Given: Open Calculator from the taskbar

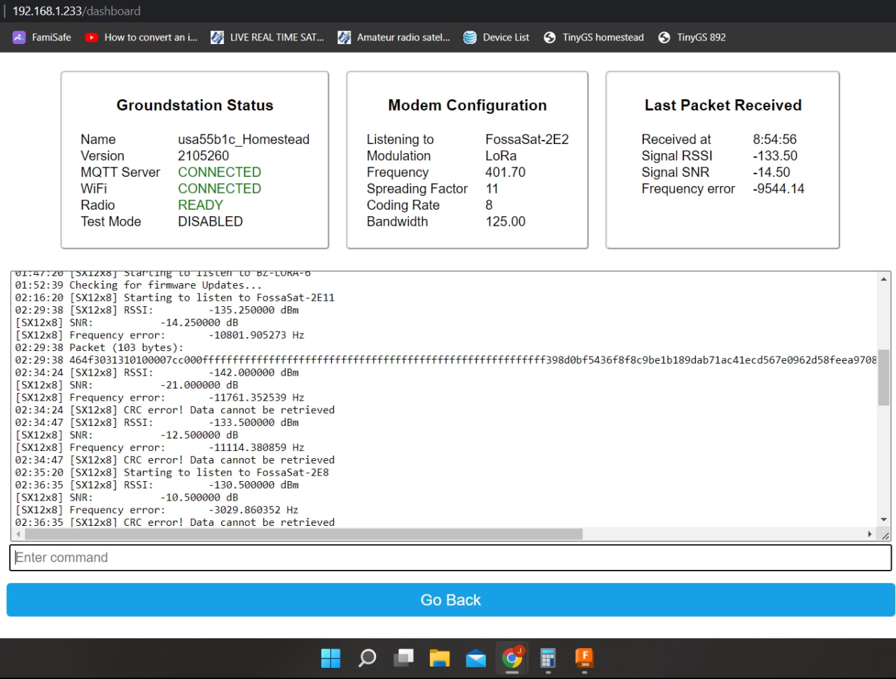Looking at the screenshot, I should coord(548,658).
